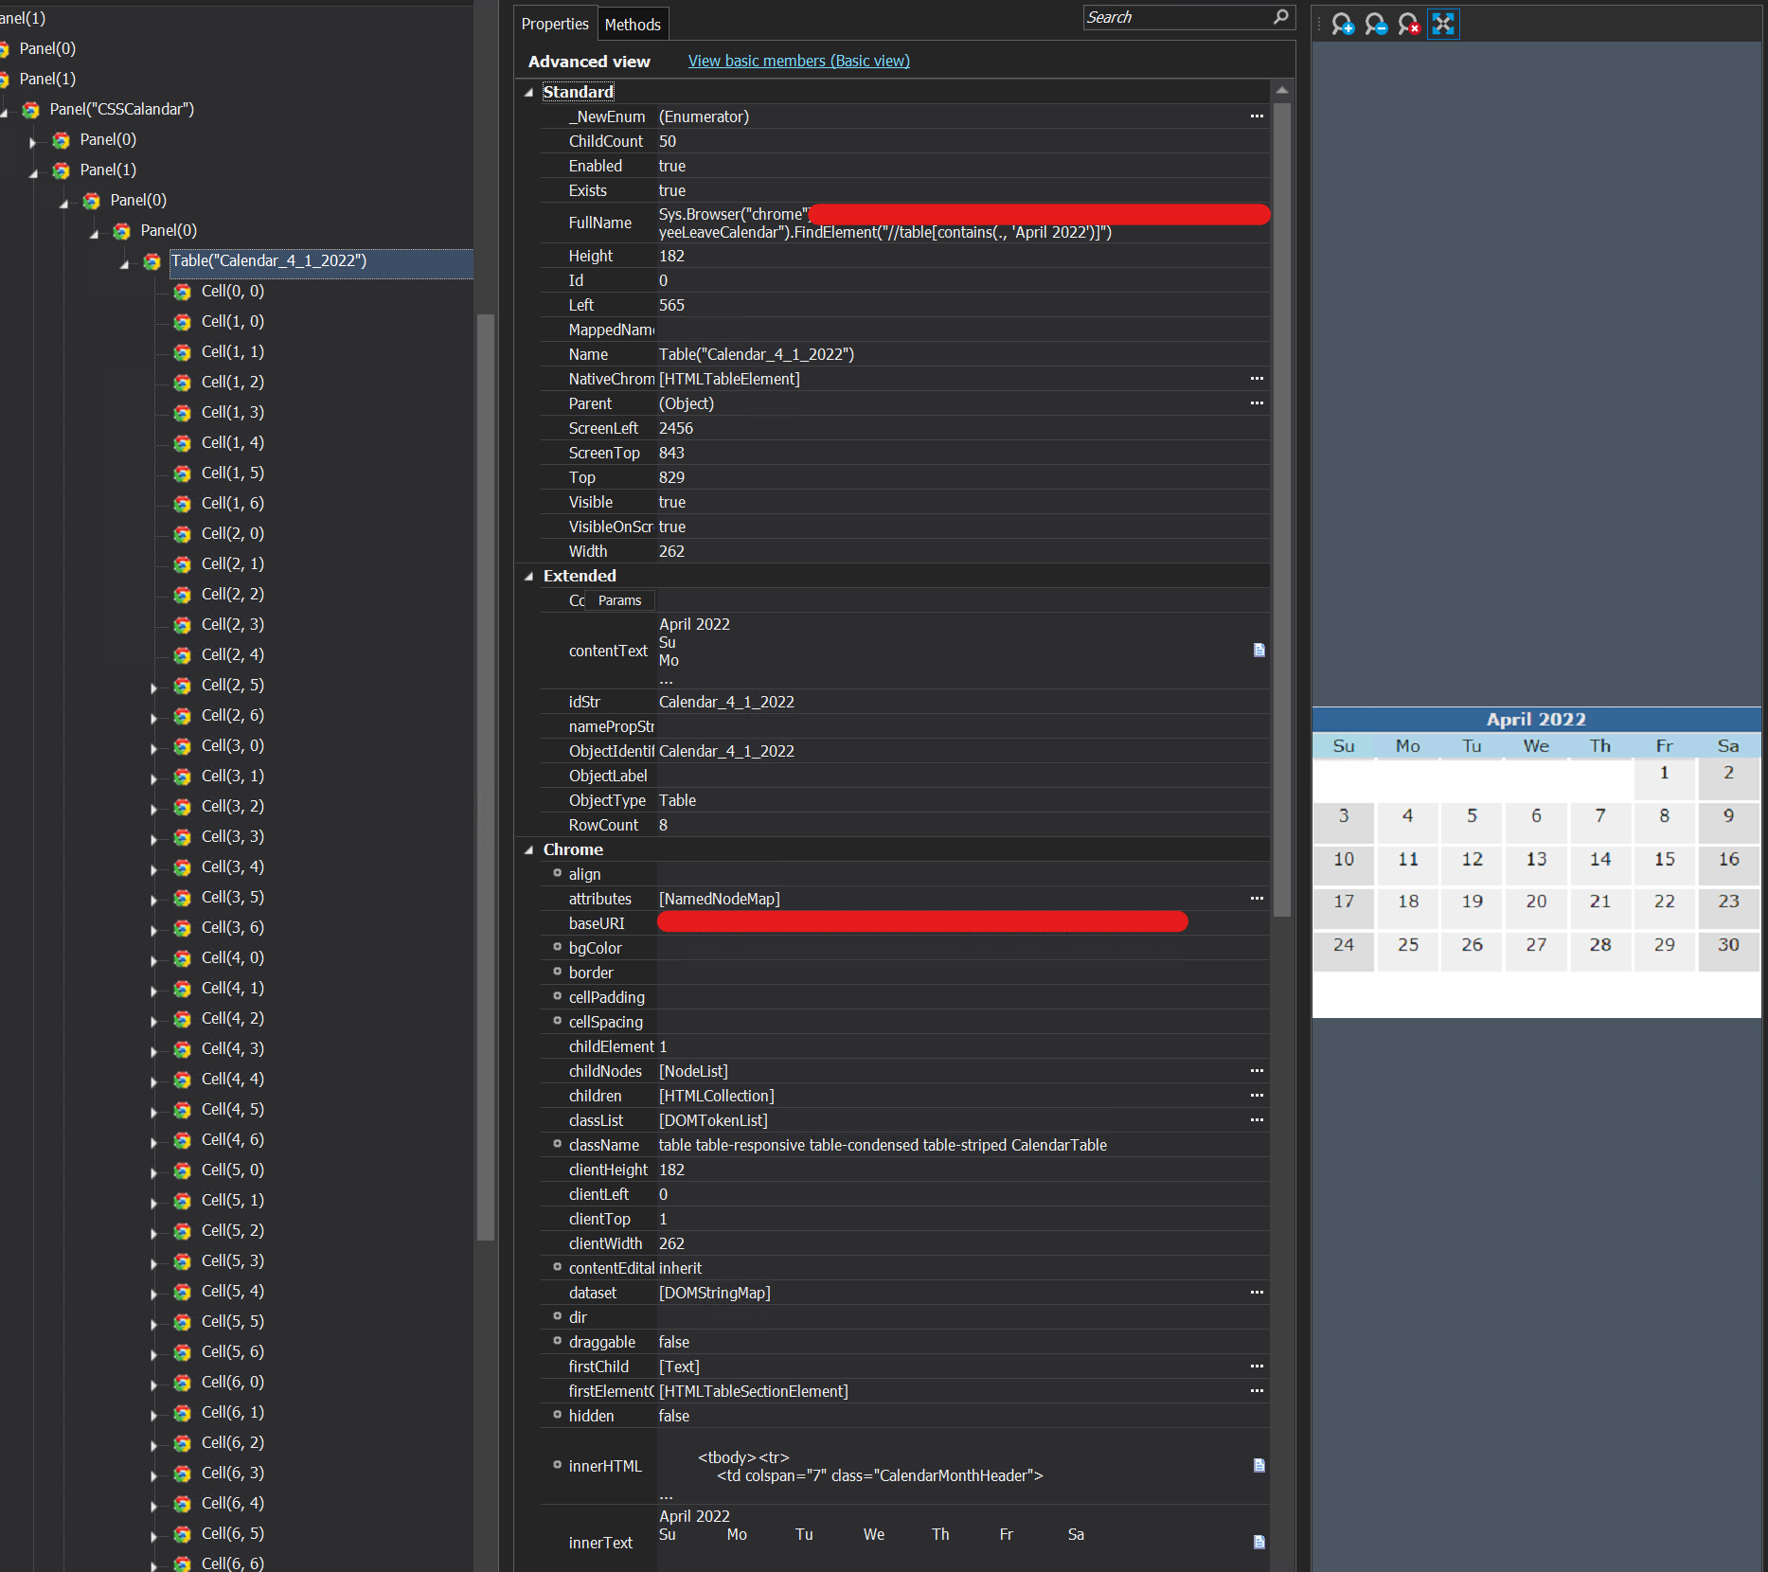Viewport: 1768px width, 1572px height.
Task: Open attributes NamedNodeMap details via ellipsis
Action: click(1257, 898)
